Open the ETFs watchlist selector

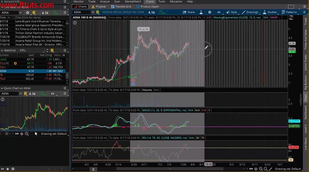tap(22, 50)
